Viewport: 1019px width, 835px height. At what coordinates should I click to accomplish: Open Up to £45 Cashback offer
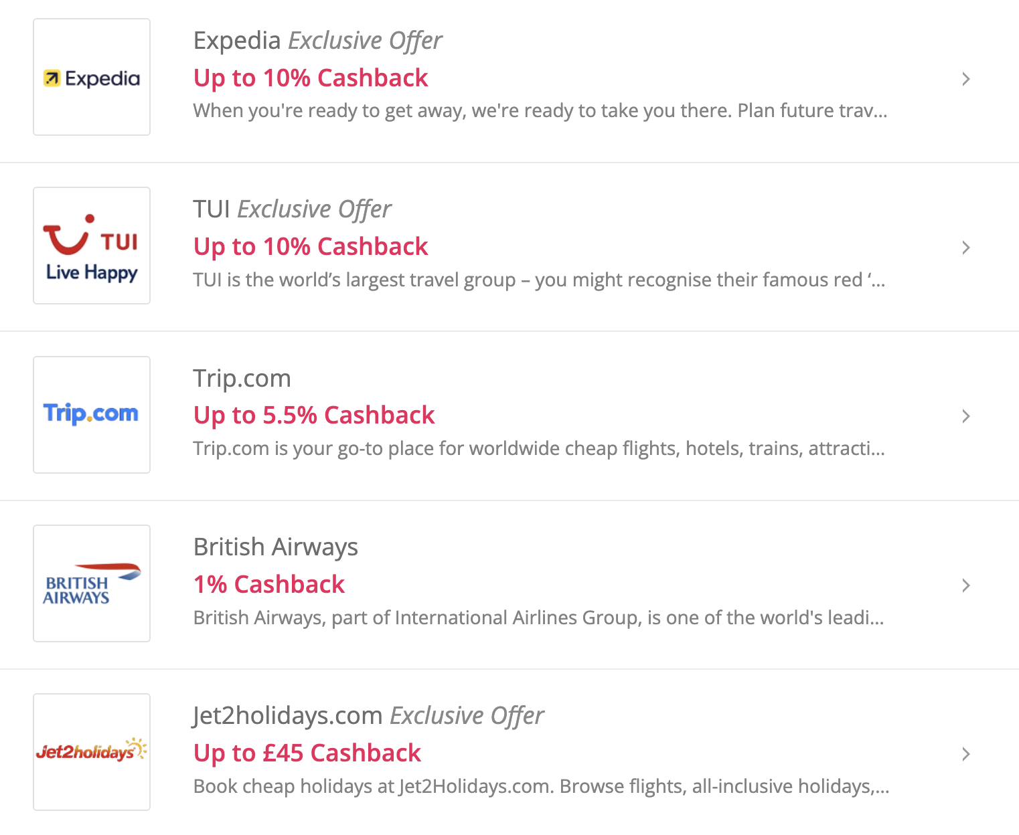[x=307, y=753]
